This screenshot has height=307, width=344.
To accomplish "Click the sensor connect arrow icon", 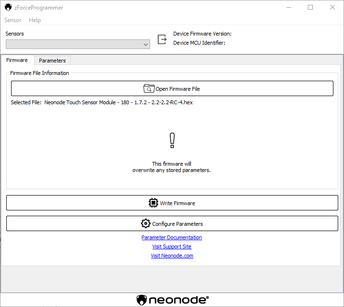I will coord(163,39).
